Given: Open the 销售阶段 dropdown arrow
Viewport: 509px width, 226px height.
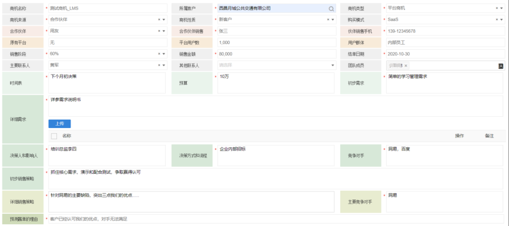Looking at the screenshot, I should point(163,54).
